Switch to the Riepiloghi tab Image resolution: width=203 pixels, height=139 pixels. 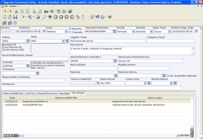[x=64, y=93]
